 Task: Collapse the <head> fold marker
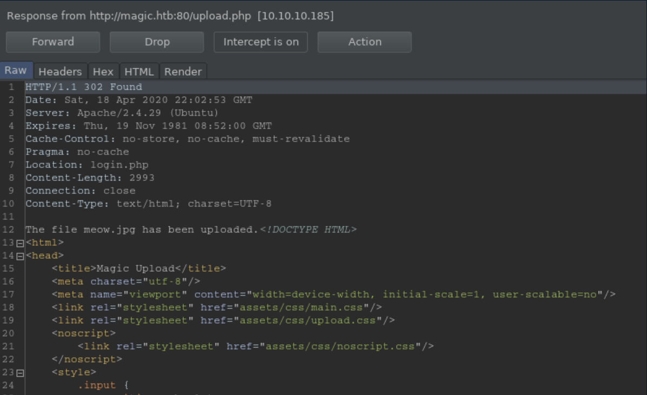(x=21, y=256)
